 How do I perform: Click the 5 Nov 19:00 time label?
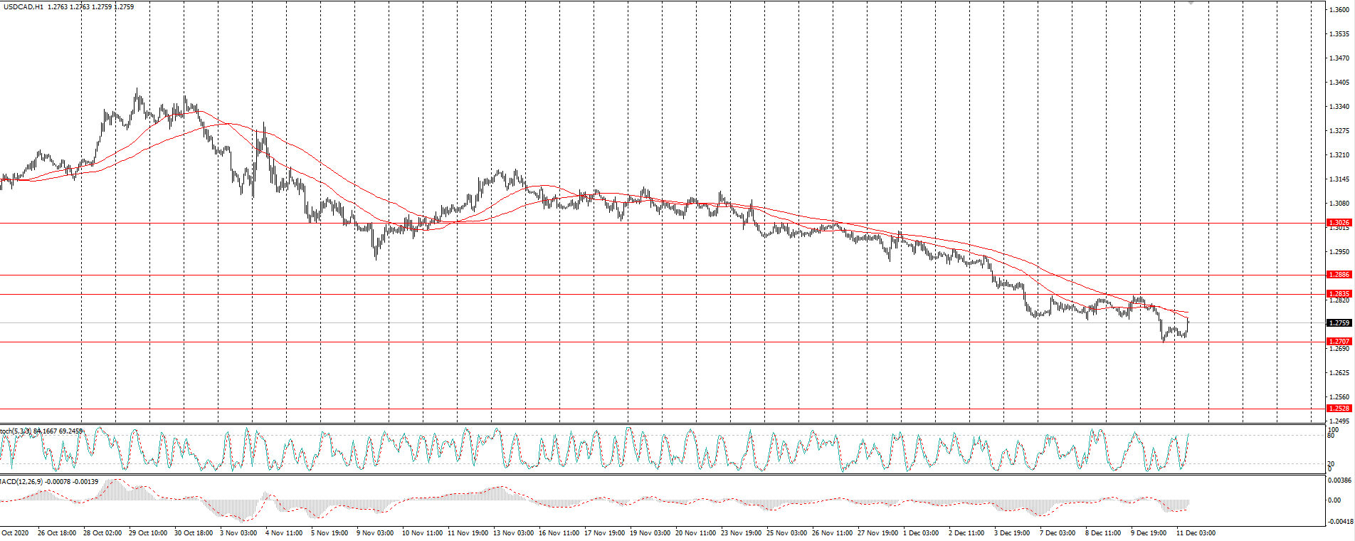tap(329, 533)
